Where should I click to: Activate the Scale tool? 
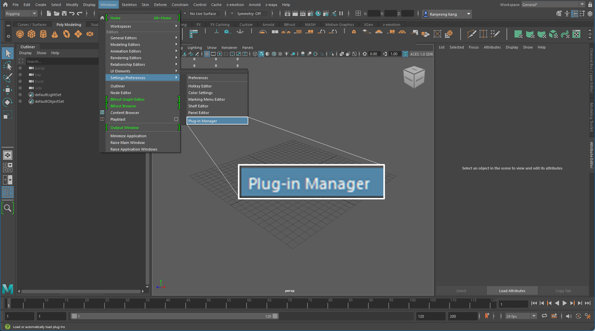[8, 115]
